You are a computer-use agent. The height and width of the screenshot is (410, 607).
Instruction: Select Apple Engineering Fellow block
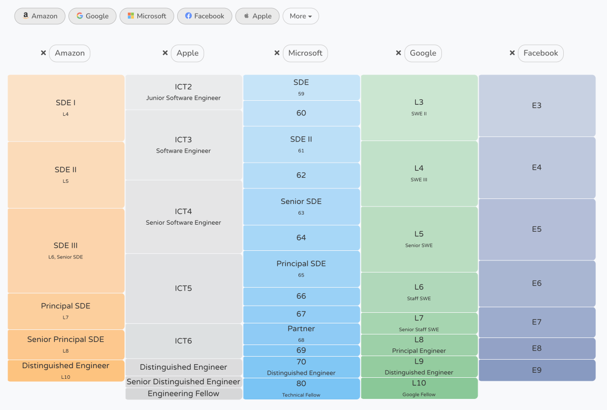pos(184,394)
